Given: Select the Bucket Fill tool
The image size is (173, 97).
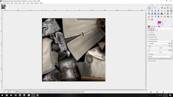Looking at the screenshot, I should tap(165, 14).
